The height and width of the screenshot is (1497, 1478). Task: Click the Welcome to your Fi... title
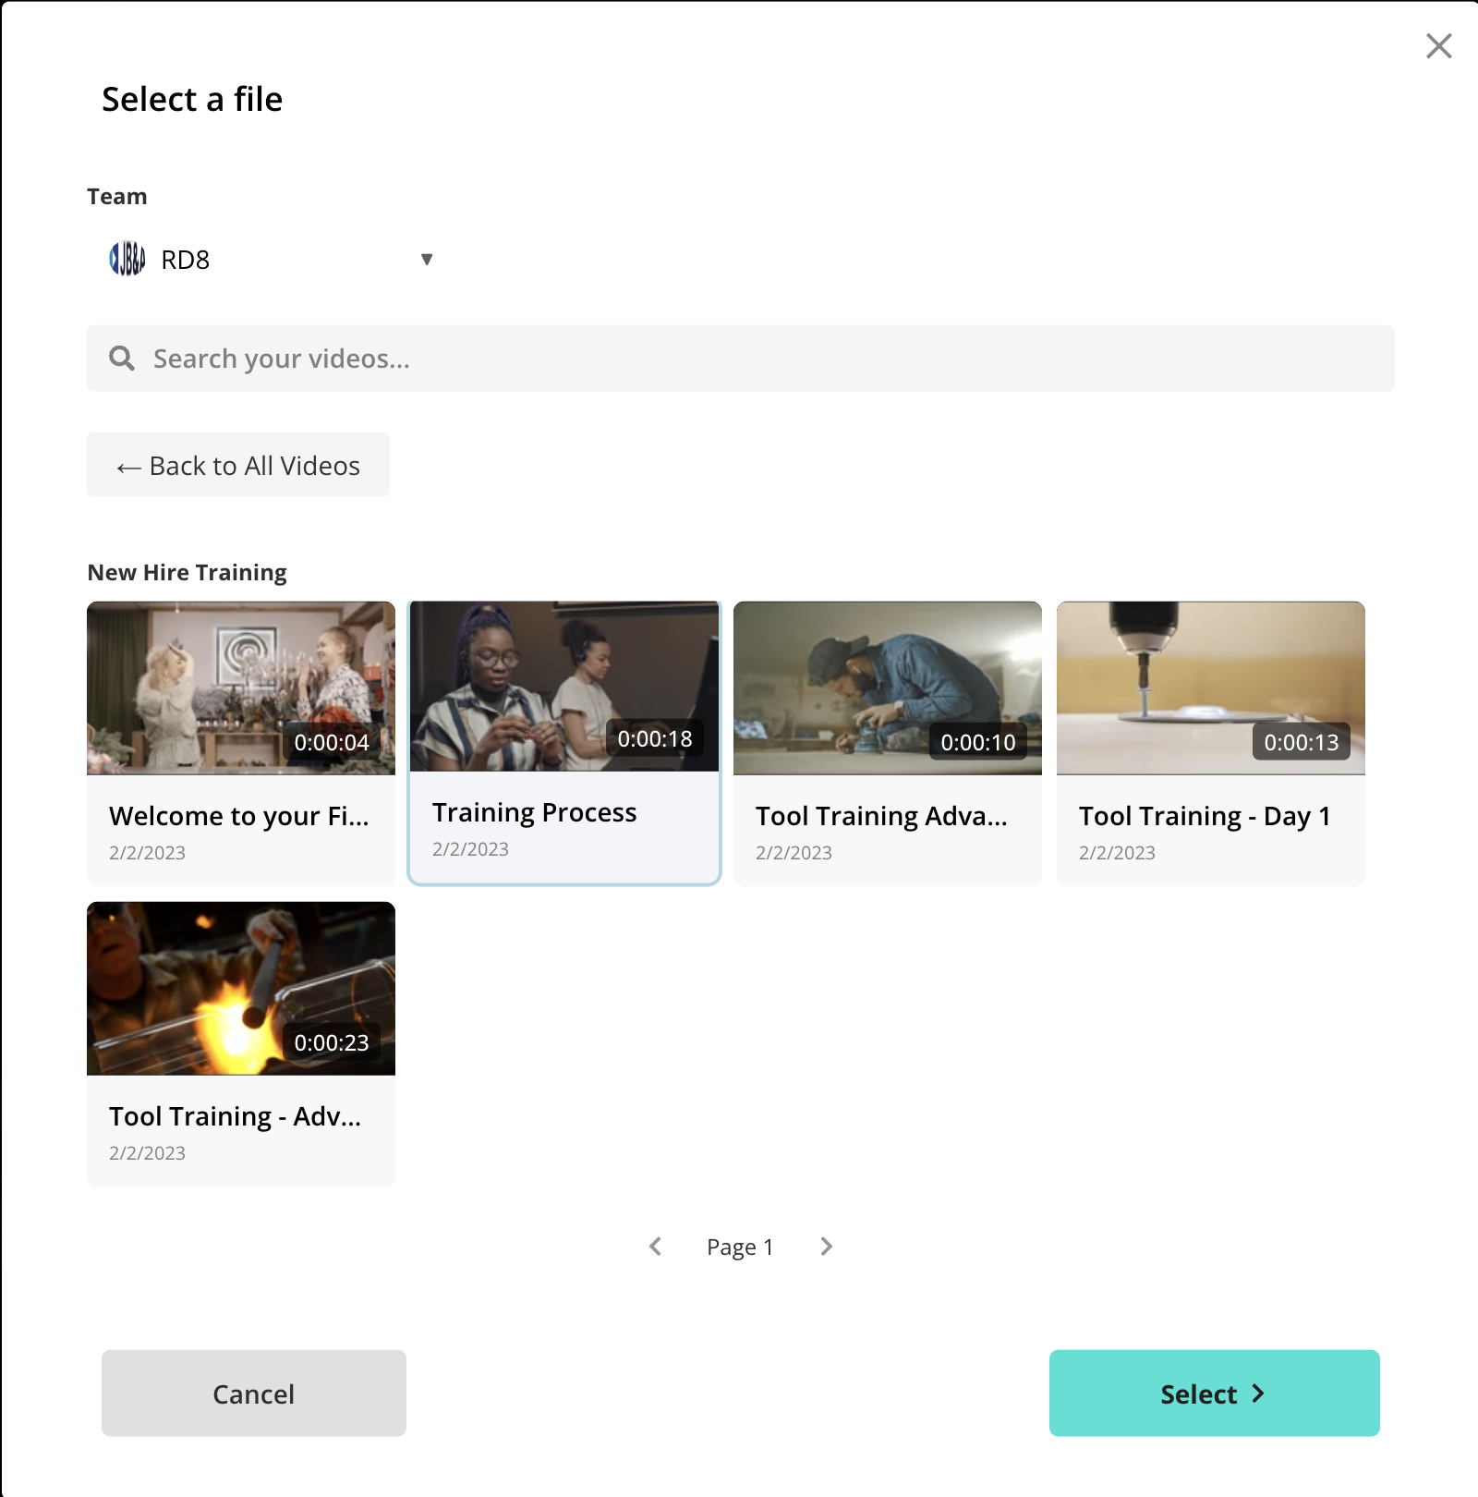coord(238,816)
